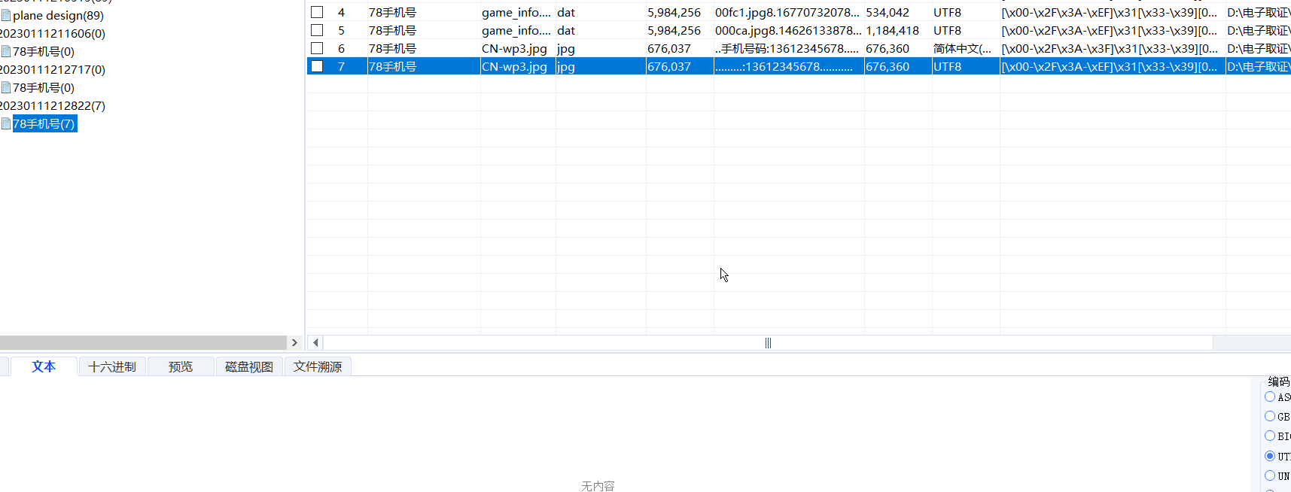Viewport: 1291px width, 492px height.
Task: Click the game_info file name in row 4
Action: (516, 12)
